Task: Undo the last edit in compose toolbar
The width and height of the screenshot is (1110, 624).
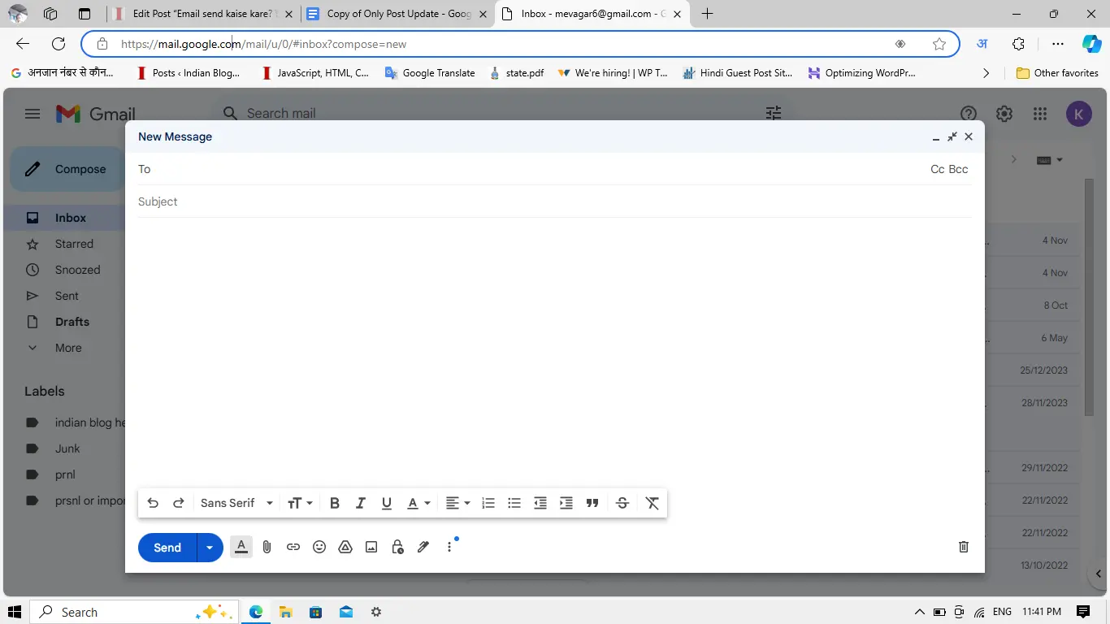Action: pyautogui.click(x=153, y=503)
